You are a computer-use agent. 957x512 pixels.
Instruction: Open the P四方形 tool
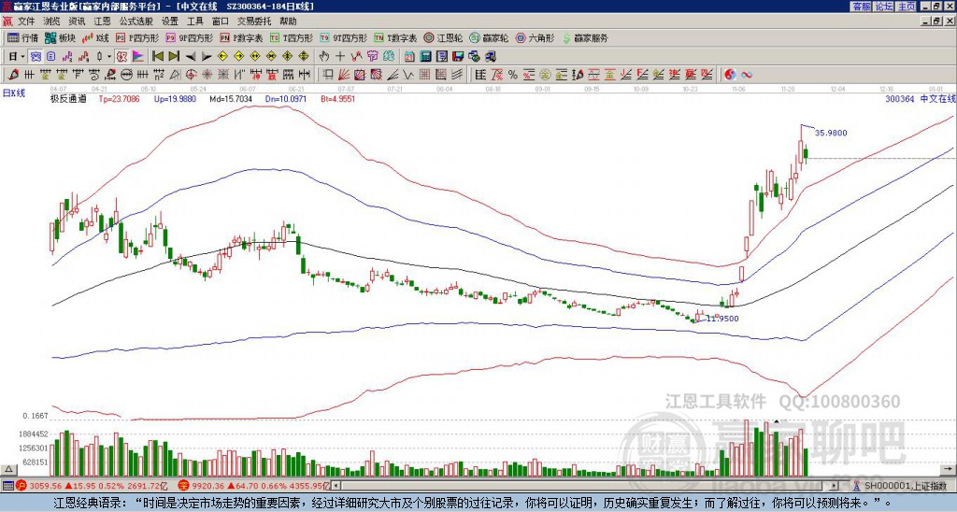137,37
